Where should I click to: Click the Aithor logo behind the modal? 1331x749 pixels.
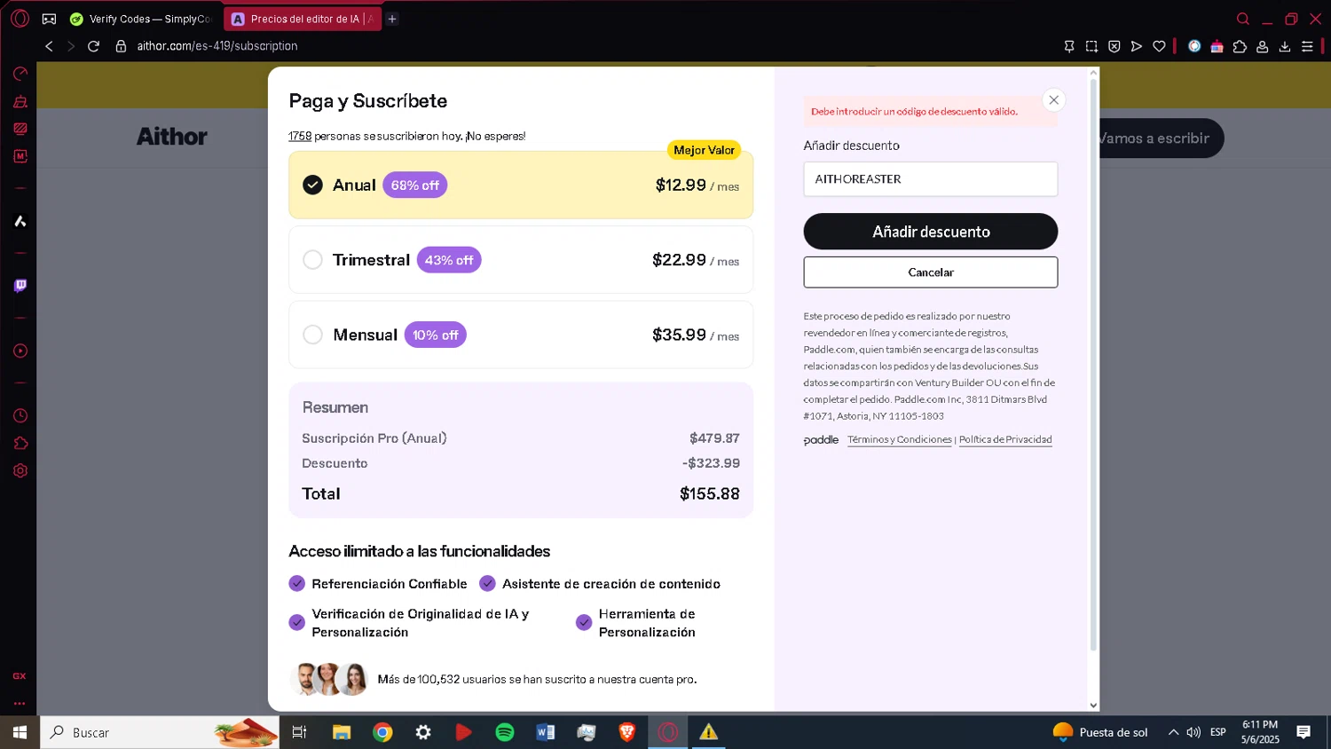[172, 137]
